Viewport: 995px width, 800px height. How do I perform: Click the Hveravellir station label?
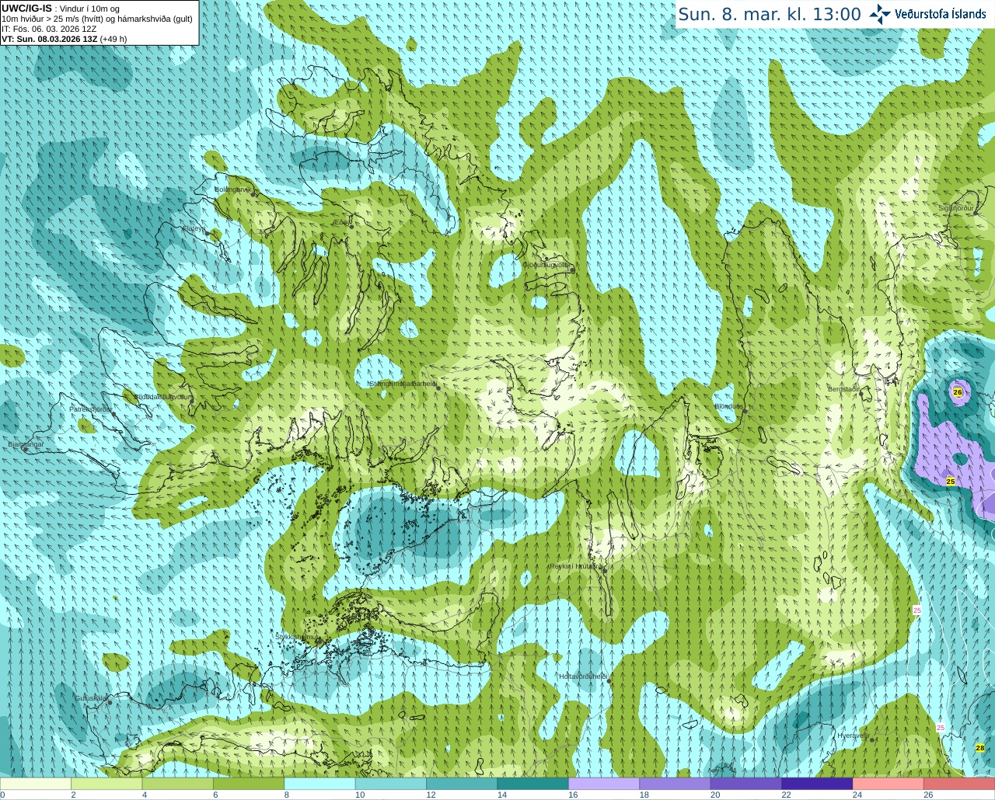[x=853, y=736]
